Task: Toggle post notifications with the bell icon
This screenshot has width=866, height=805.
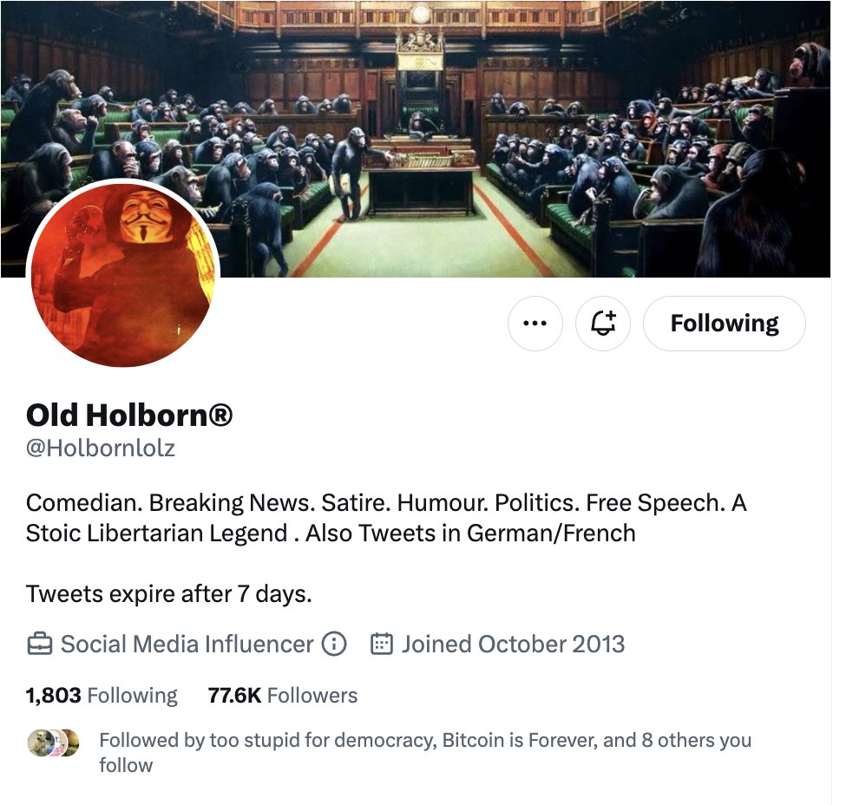Action: point(603,324)
